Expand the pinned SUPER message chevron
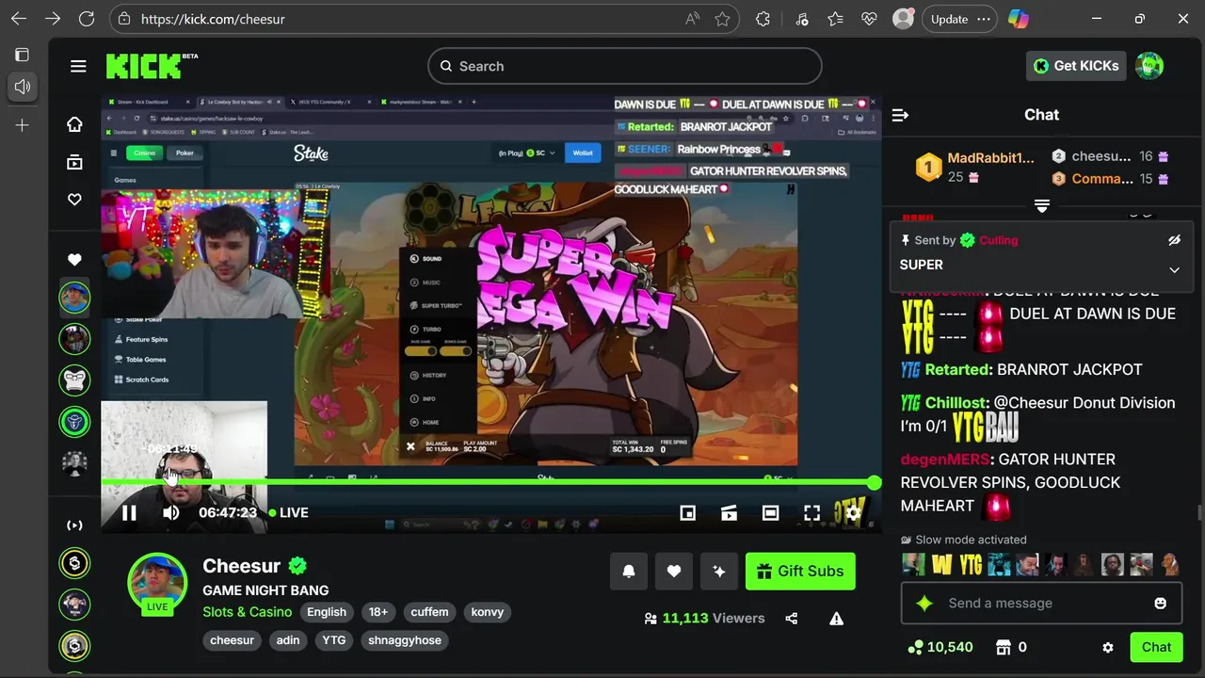Image resolution: width=1205 pixels, height=678 pixels. pos(1174,269)
